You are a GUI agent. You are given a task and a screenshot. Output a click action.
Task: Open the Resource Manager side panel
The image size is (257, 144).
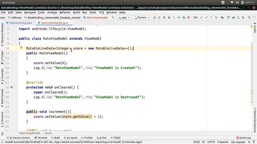point(2,34)
